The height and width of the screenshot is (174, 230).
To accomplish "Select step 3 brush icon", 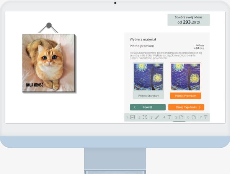I will (157, 117).
